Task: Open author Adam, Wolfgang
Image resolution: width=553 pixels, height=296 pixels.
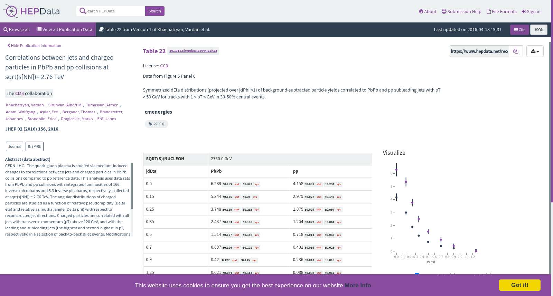Action: click(x=20, y=112)
